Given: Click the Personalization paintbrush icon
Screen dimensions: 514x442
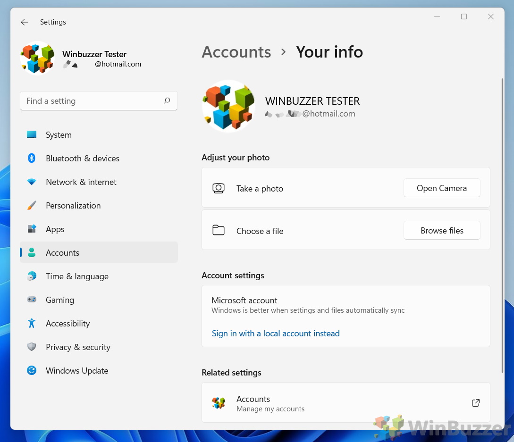Looking at the screenshot, I should 32,206.
